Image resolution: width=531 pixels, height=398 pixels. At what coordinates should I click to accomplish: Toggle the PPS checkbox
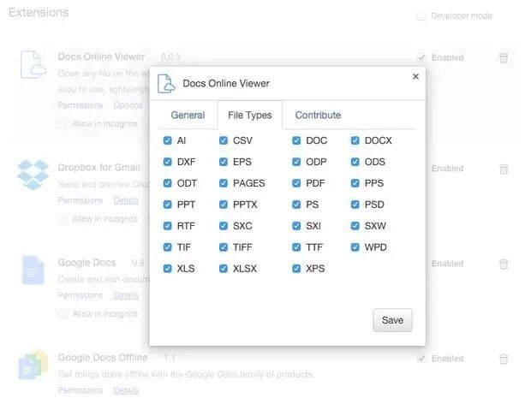(x=355, y=183)
